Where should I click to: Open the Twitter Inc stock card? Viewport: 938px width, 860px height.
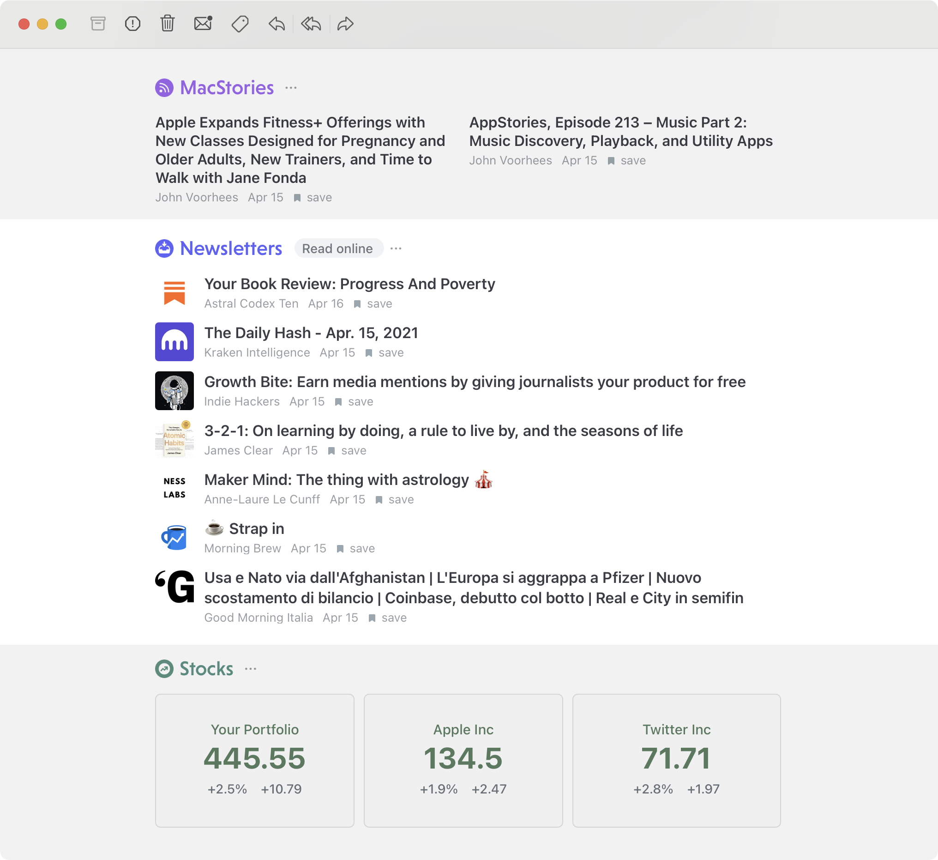coord(677,760)
